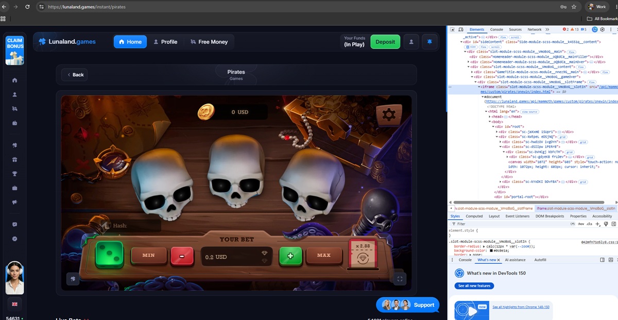Viewport: 618px width, 320px height.
Task: Click the clover icon in the left sidebar
Action: [14, 145]
